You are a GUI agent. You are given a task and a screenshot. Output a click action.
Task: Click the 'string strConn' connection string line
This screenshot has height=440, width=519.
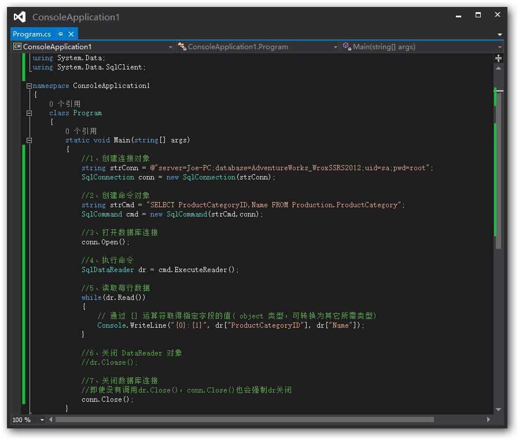pos(257,168)
